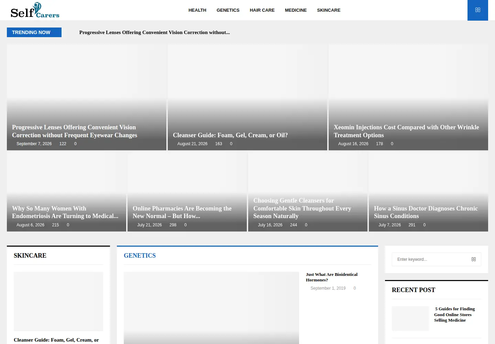This screenshot has width=495, height=344.
Task: Open the Genetics menu item
Action: click(x=228, y=10)
